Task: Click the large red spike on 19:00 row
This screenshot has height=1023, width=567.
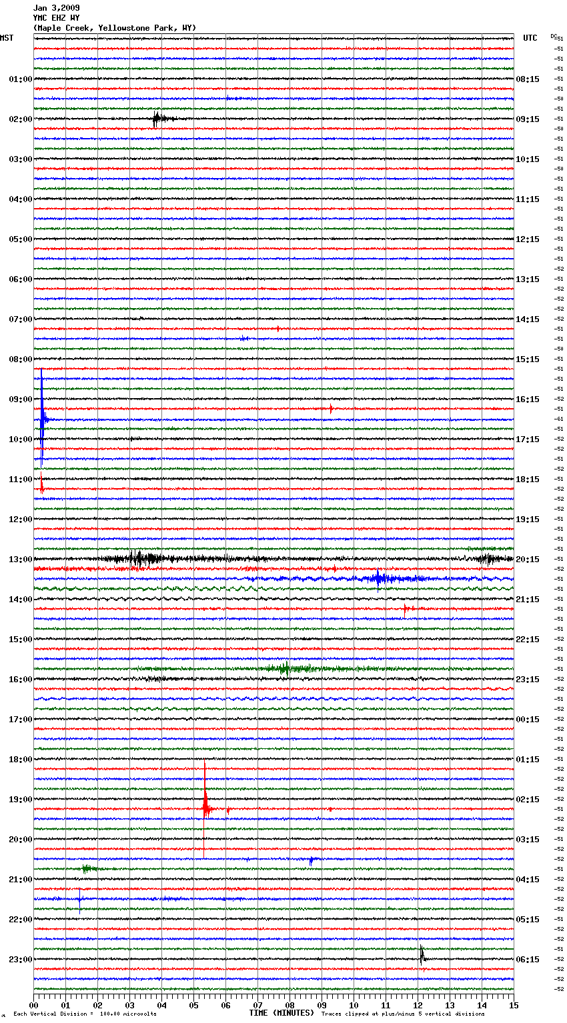Action: coord(205,807)
